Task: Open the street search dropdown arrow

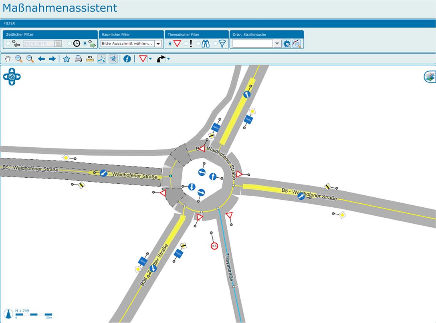Action: click(277, 44)
